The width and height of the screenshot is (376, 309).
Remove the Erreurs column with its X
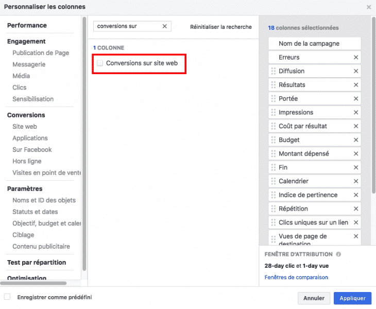(355, 57)
